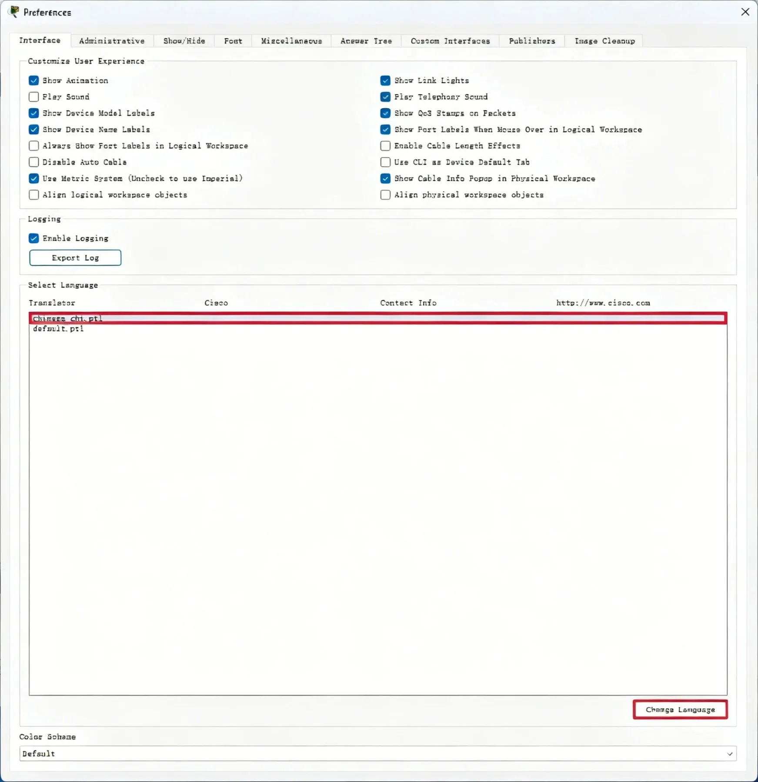Close the Preferences window

[x=745, y=12]
